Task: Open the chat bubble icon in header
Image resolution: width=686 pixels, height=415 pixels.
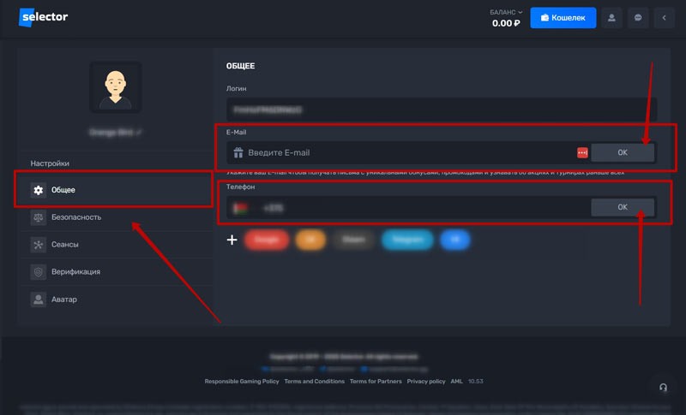Action: (x=638, y=17)
